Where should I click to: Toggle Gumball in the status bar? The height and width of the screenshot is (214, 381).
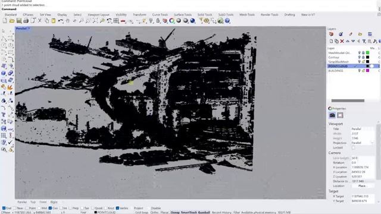point(204,212)
